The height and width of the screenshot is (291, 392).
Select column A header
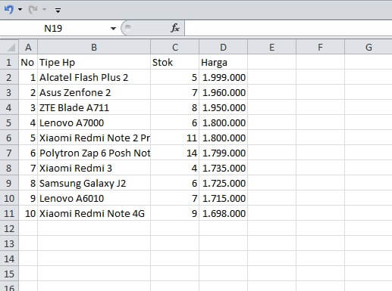pos(28,47)
